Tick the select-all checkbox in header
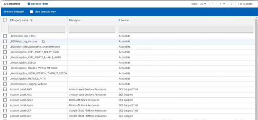 point(5,20)
